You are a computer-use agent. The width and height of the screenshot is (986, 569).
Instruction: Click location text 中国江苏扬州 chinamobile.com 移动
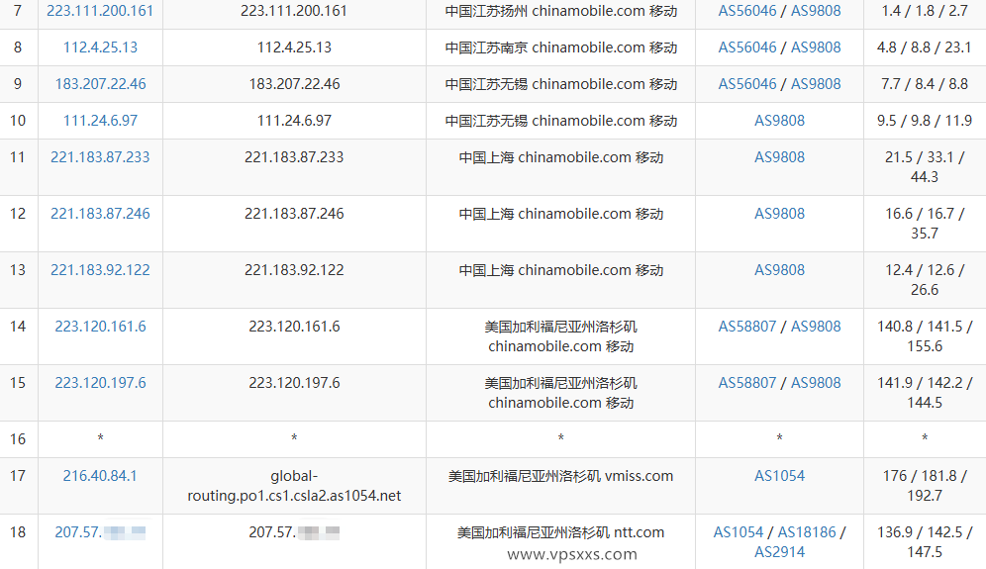coord(561,11)
